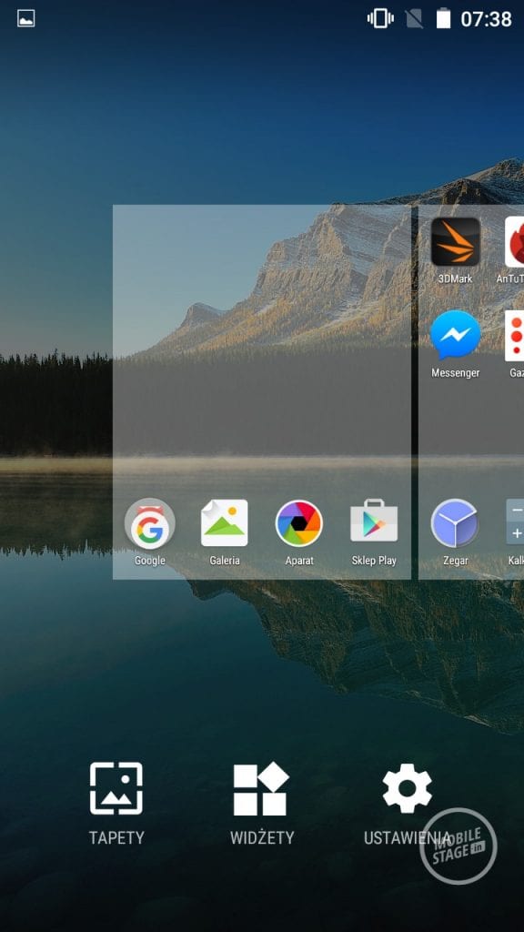The width and height of the screenshot is (524, 932).
Task: Tap the image notification icon in status bar
Action: click(26, 18)
